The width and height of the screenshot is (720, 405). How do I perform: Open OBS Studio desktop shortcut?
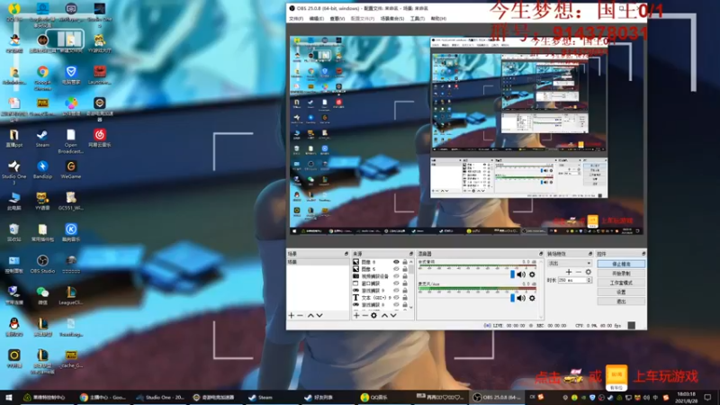tap(42, 264)
